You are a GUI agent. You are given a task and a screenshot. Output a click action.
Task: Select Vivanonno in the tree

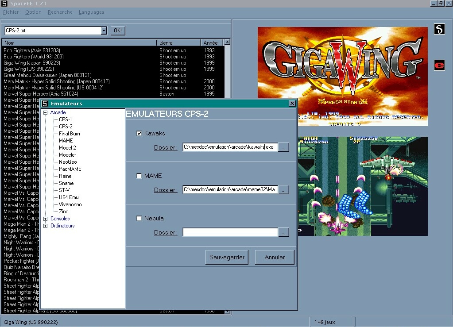[70, 204]
